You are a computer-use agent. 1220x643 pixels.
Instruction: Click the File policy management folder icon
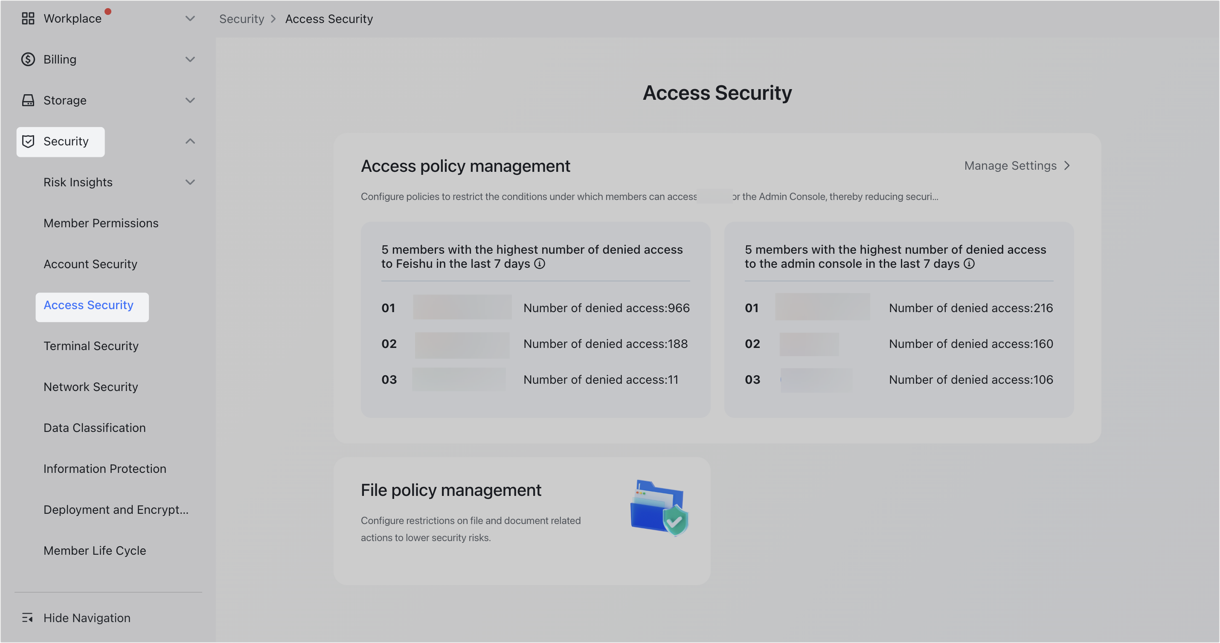point(659,507)
